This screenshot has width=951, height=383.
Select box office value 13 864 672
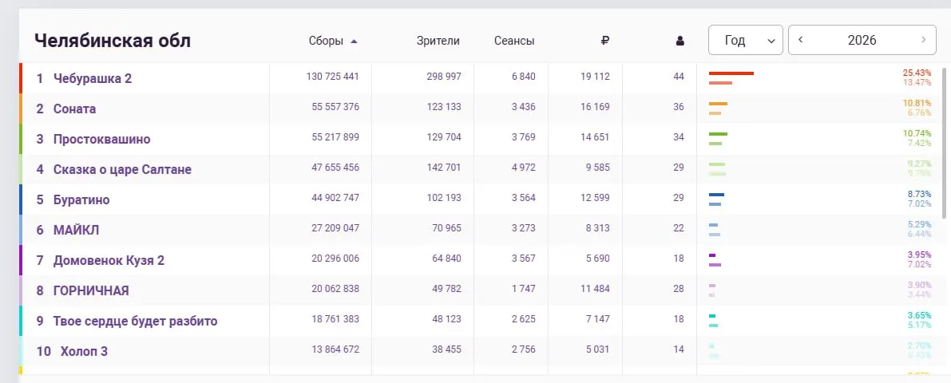coord(335,349)
